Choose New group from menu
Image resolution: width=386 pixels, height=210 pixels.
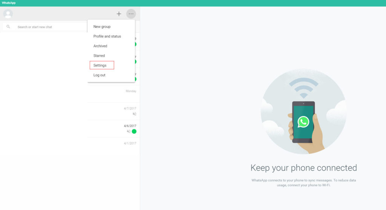click(102, 27)
